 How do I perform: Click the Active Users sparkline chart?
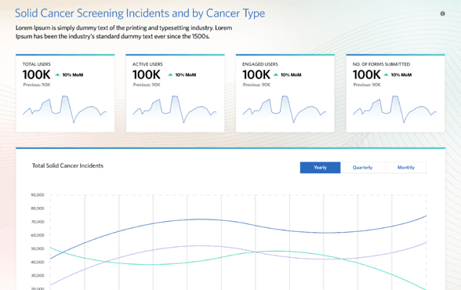175,109
